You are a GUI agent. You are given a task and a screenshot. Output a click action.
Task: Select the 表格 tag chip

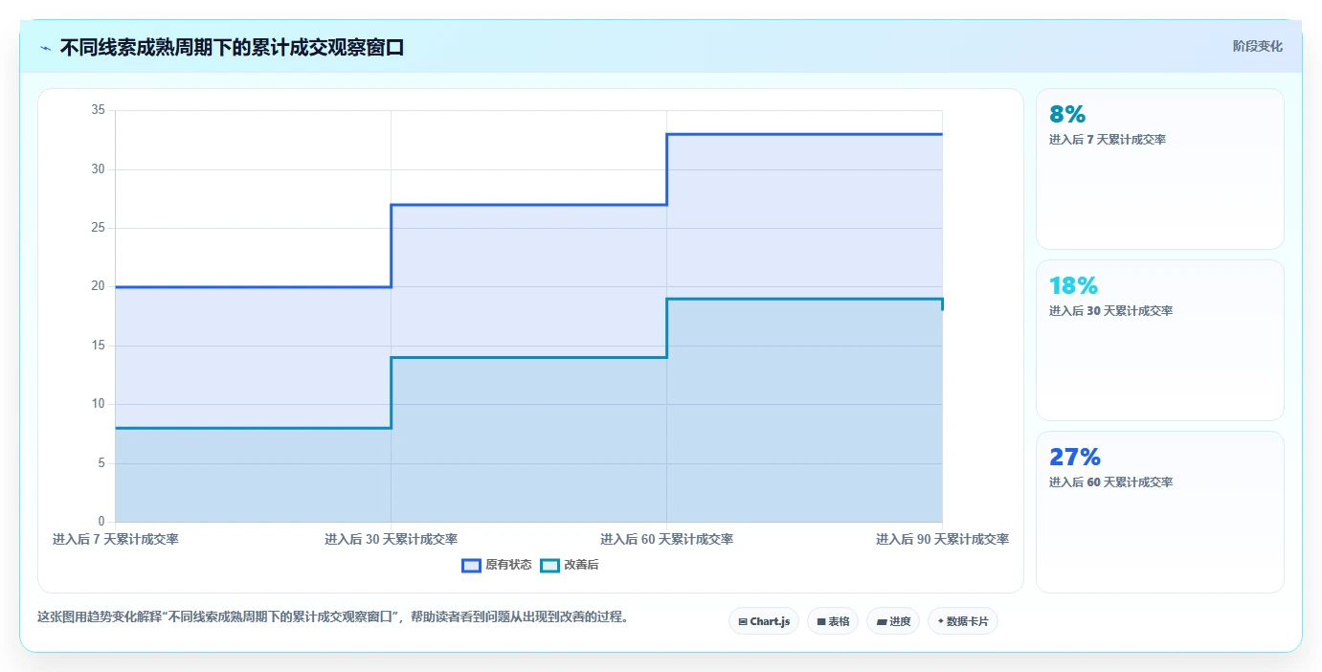(833, 621)
